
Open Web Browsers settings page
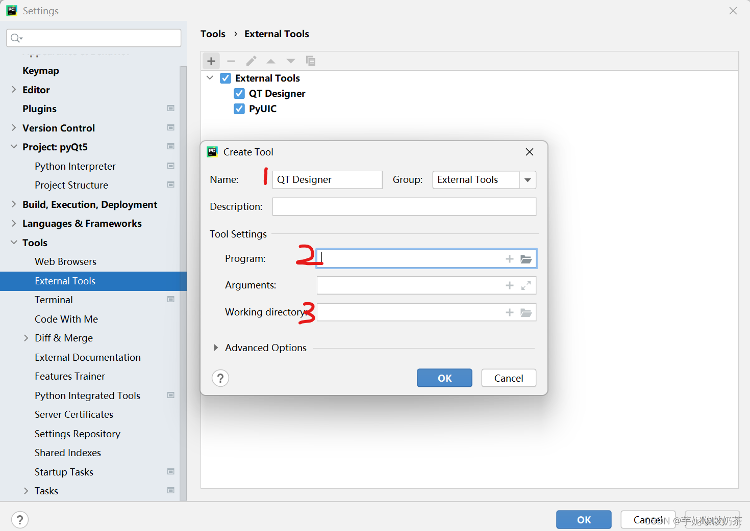(x=65, y=261)
